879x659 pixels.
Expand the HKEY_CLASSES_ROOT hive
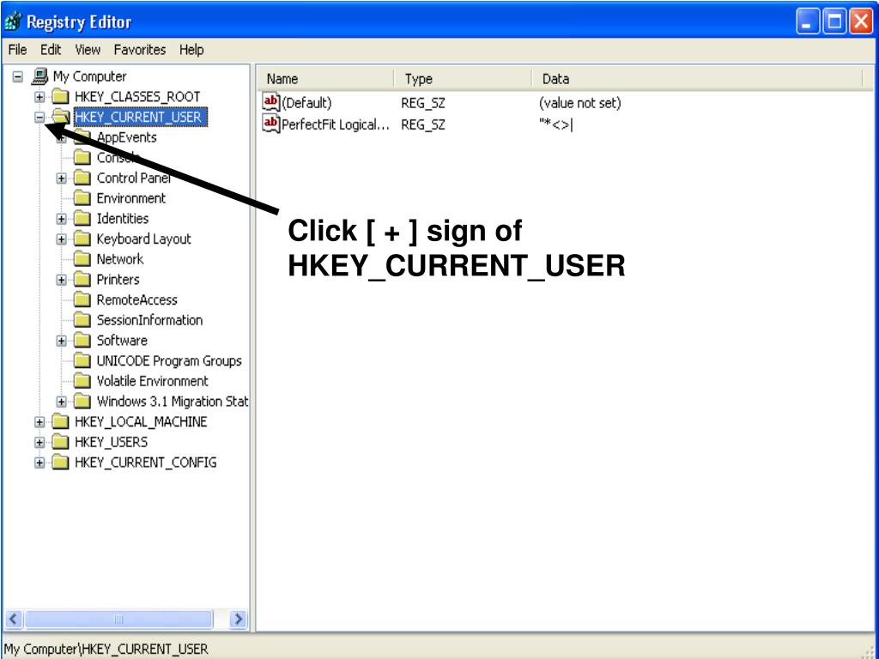(39, 97)
